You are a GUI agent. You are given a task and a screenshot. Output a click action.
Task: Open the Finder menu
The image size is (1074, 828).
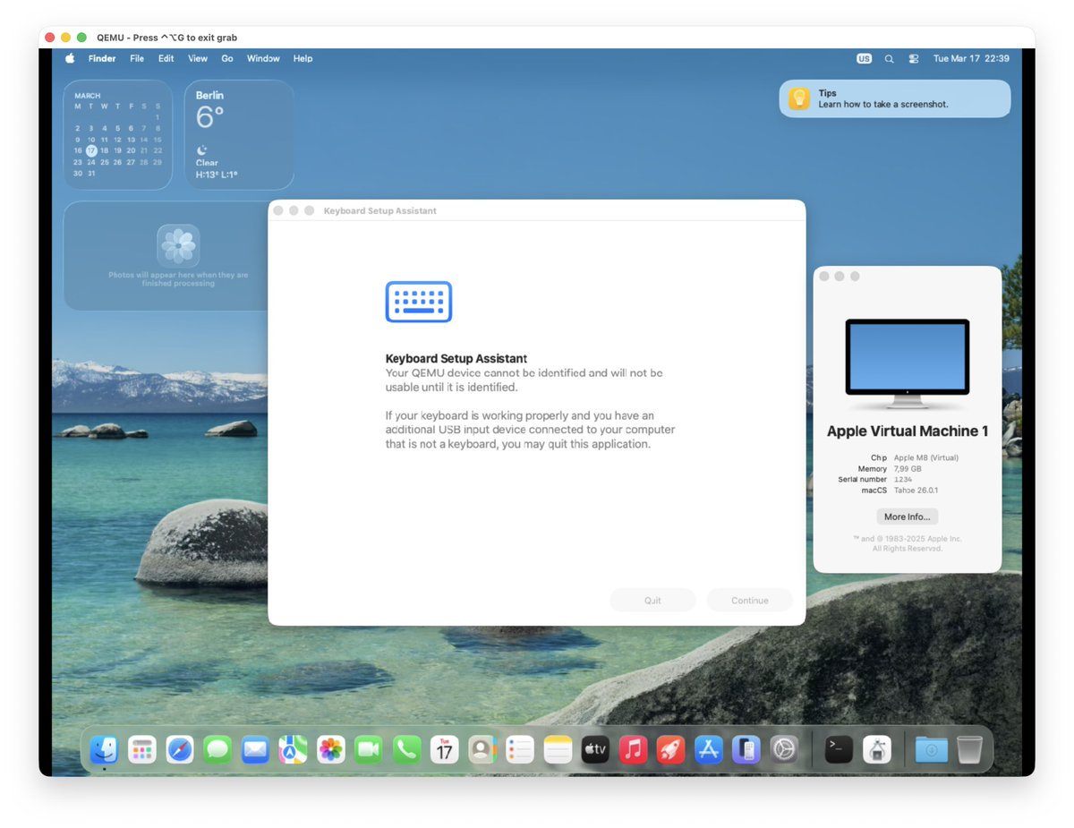pyautogui.click(x=102, y=58)
